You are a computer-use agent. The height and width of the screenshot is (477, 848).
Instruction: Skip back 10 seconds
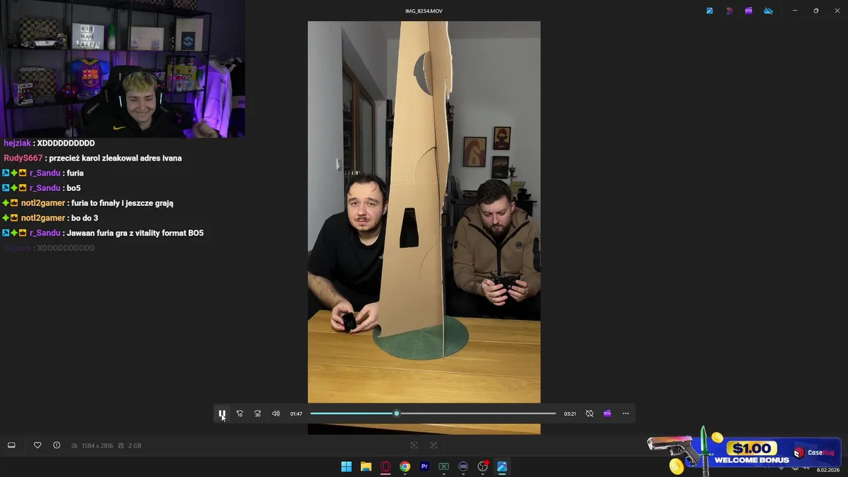[x=240, y=413]
